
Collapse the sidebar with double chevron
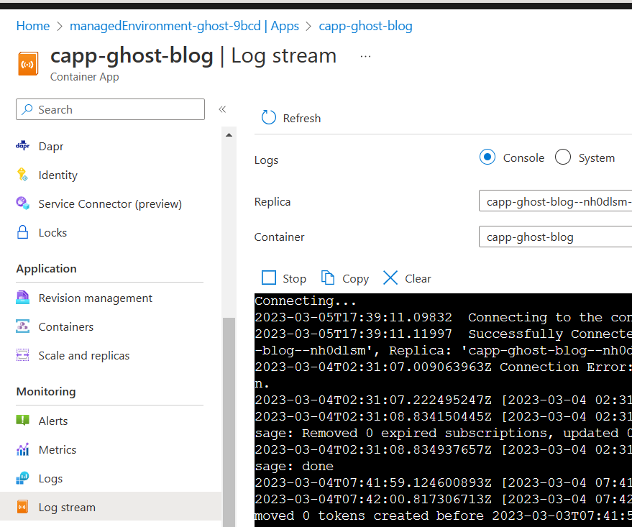pyautogui.click(x=222, y=109)
